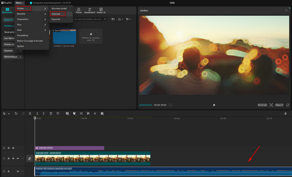This screenshot has height=177, width=292.
Task: Select Exporter in the submenu
Action: 56,19
